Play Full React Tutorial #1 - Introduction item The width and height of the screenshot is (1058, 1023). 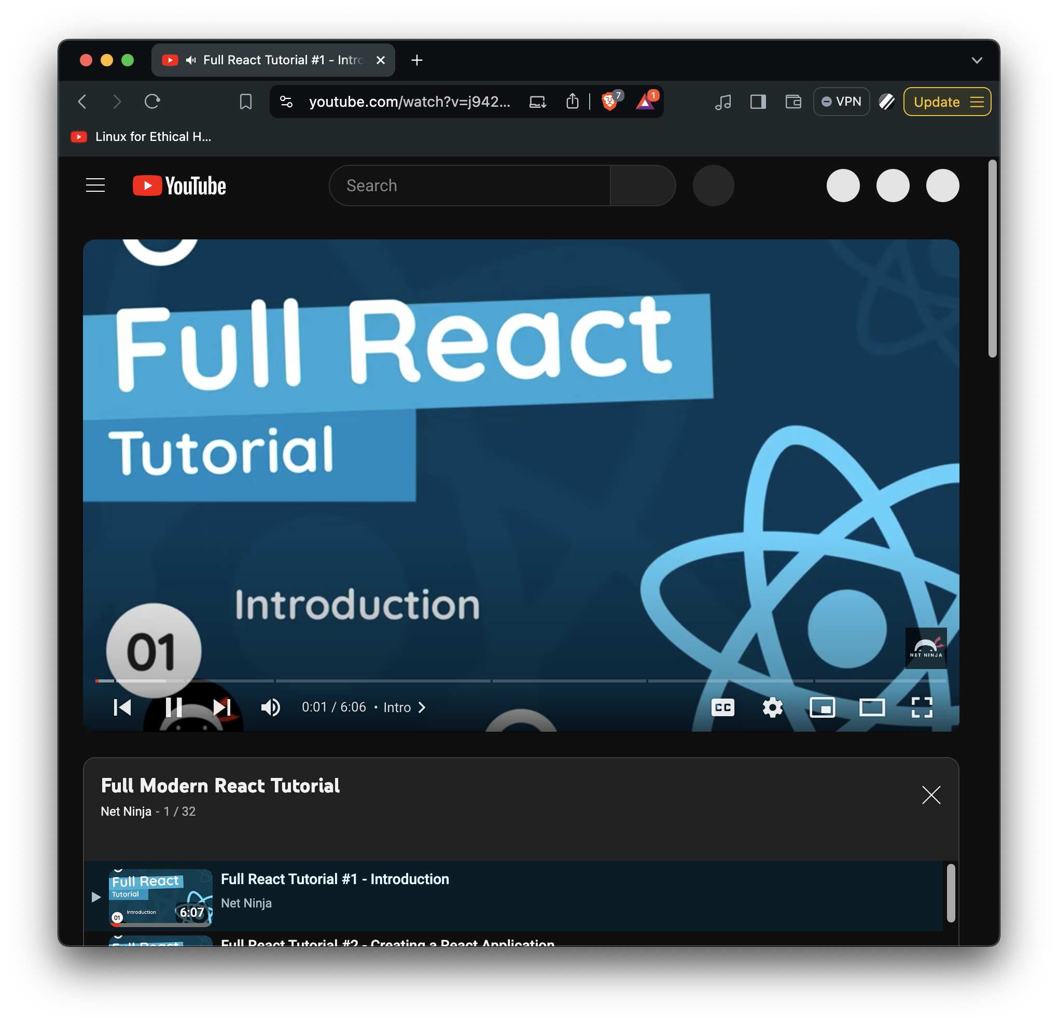[513, 896]
